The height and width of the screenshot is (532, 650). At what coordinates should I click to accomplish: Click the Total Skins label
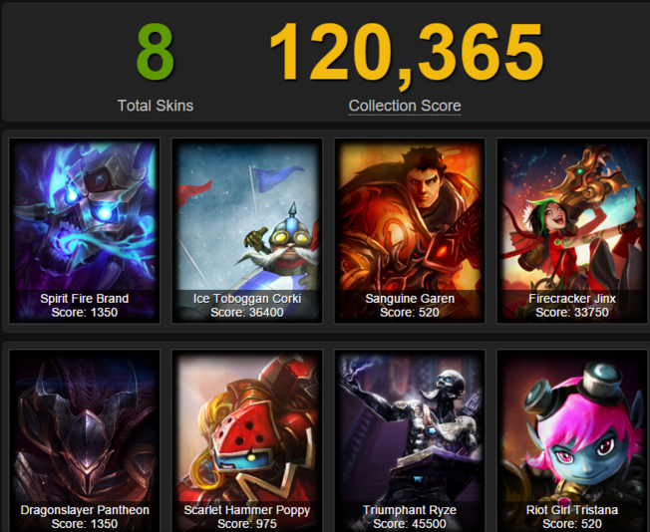click(x=156, y=106)
